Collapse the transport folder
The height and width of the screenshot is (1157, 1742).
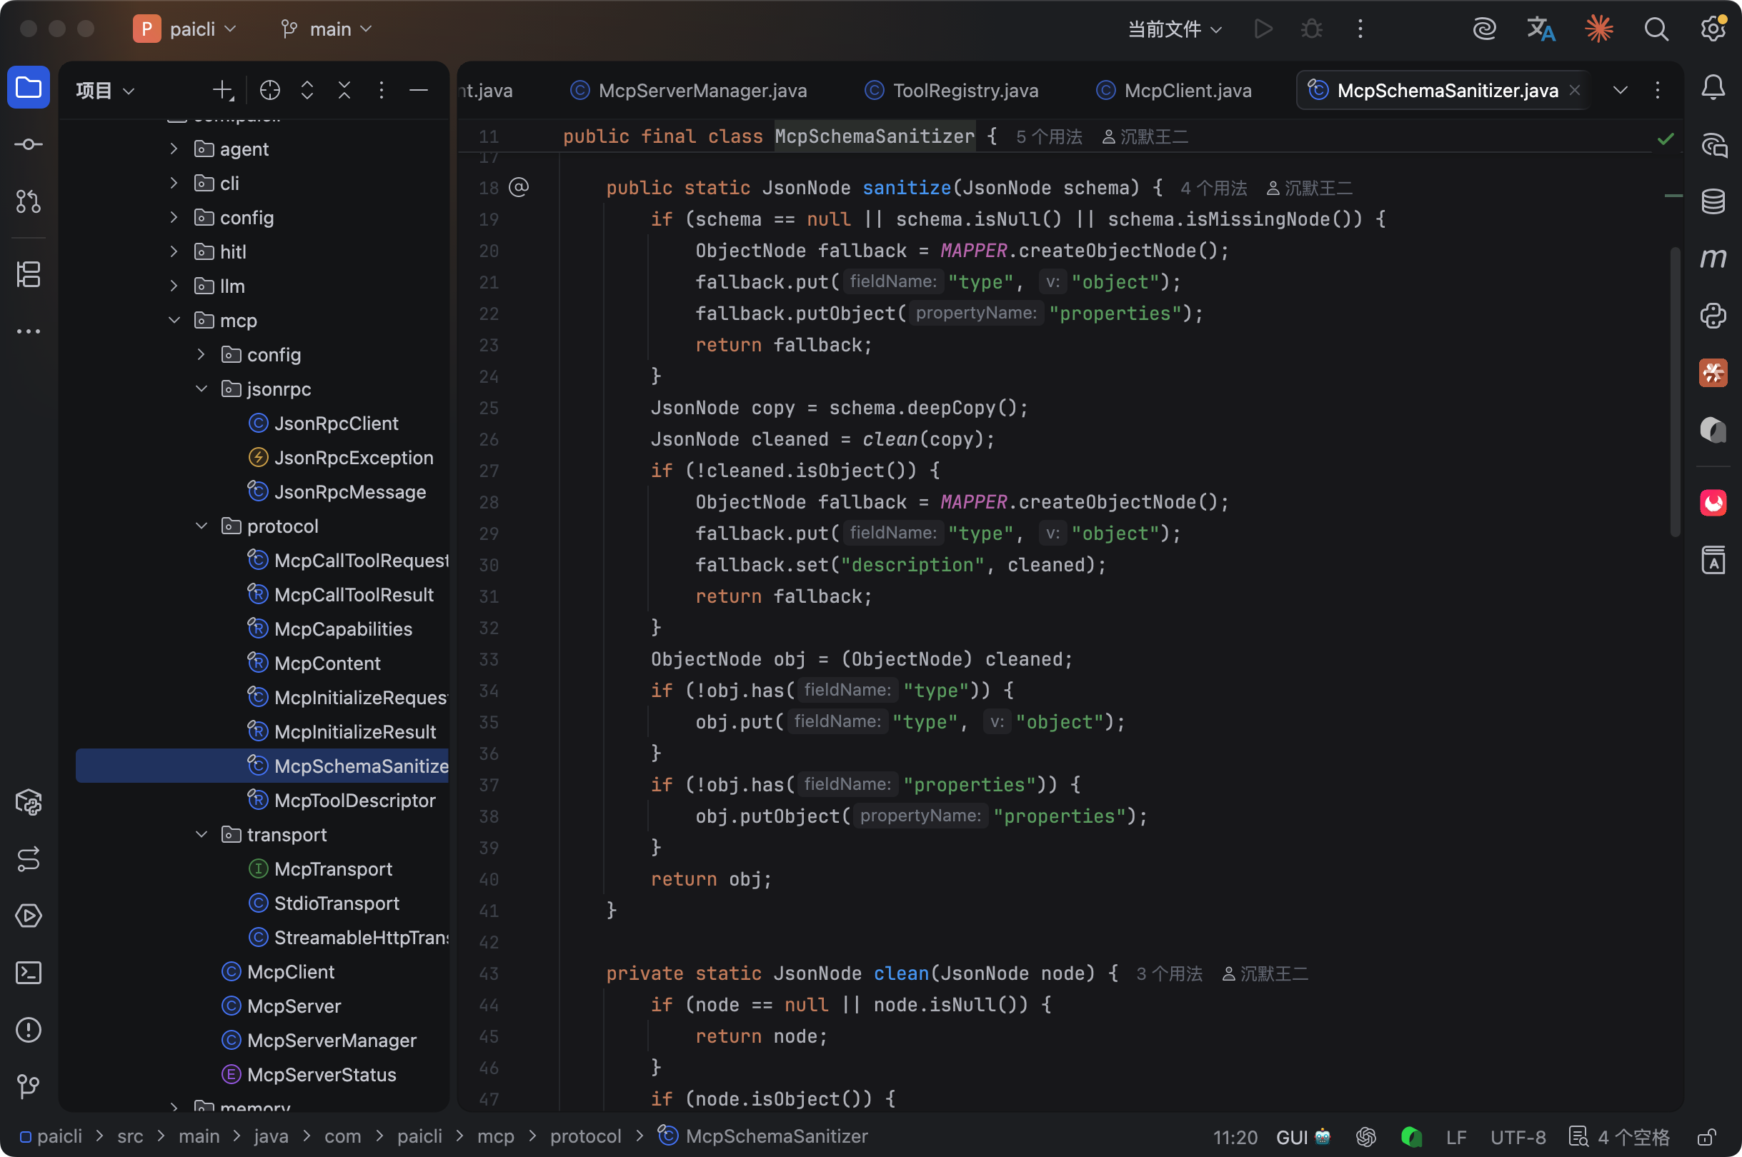tap(201, 835)
